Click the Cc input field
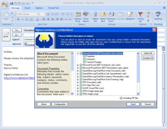Viewport: 167px width, 129px height. 29,35
